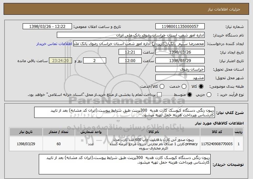This screenshot has width=253, height=179.
Task: Choose the کالا/خدمت radio option
Action: (162, 86)
